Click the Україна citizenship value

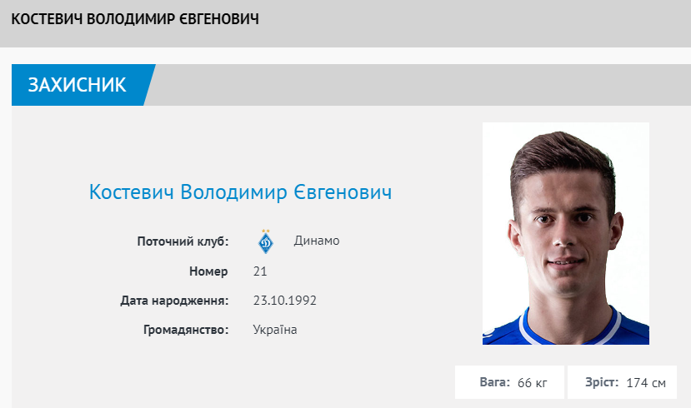tap(275, 330)
